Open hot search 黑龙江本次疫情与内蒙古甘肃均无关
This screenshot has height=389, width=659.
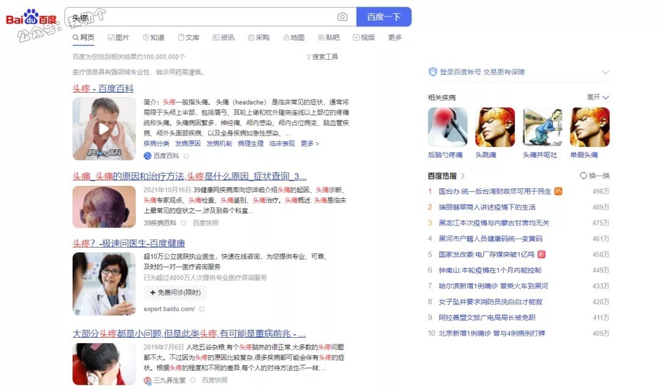(494, 223)
